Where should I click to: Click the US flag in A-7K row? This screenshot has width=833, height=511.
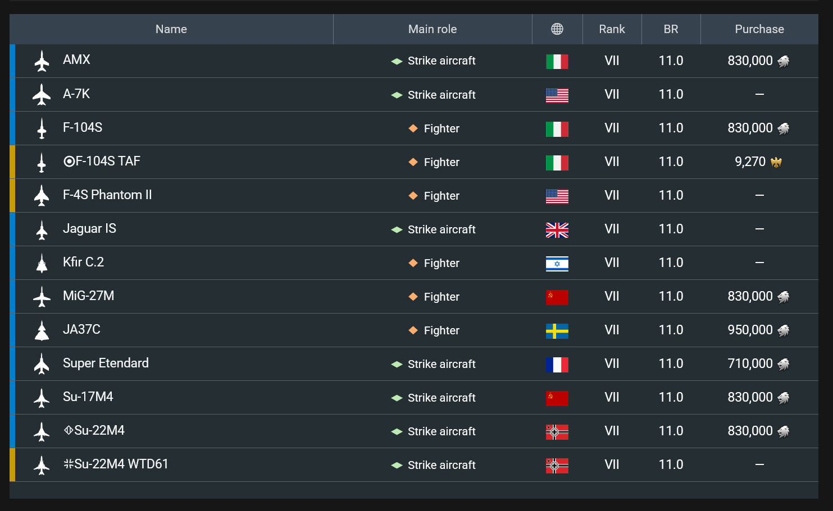pos(557,95)
